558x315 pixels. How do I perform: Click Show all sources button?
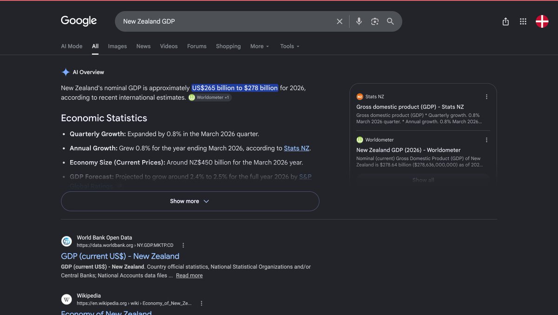[423, 180]
